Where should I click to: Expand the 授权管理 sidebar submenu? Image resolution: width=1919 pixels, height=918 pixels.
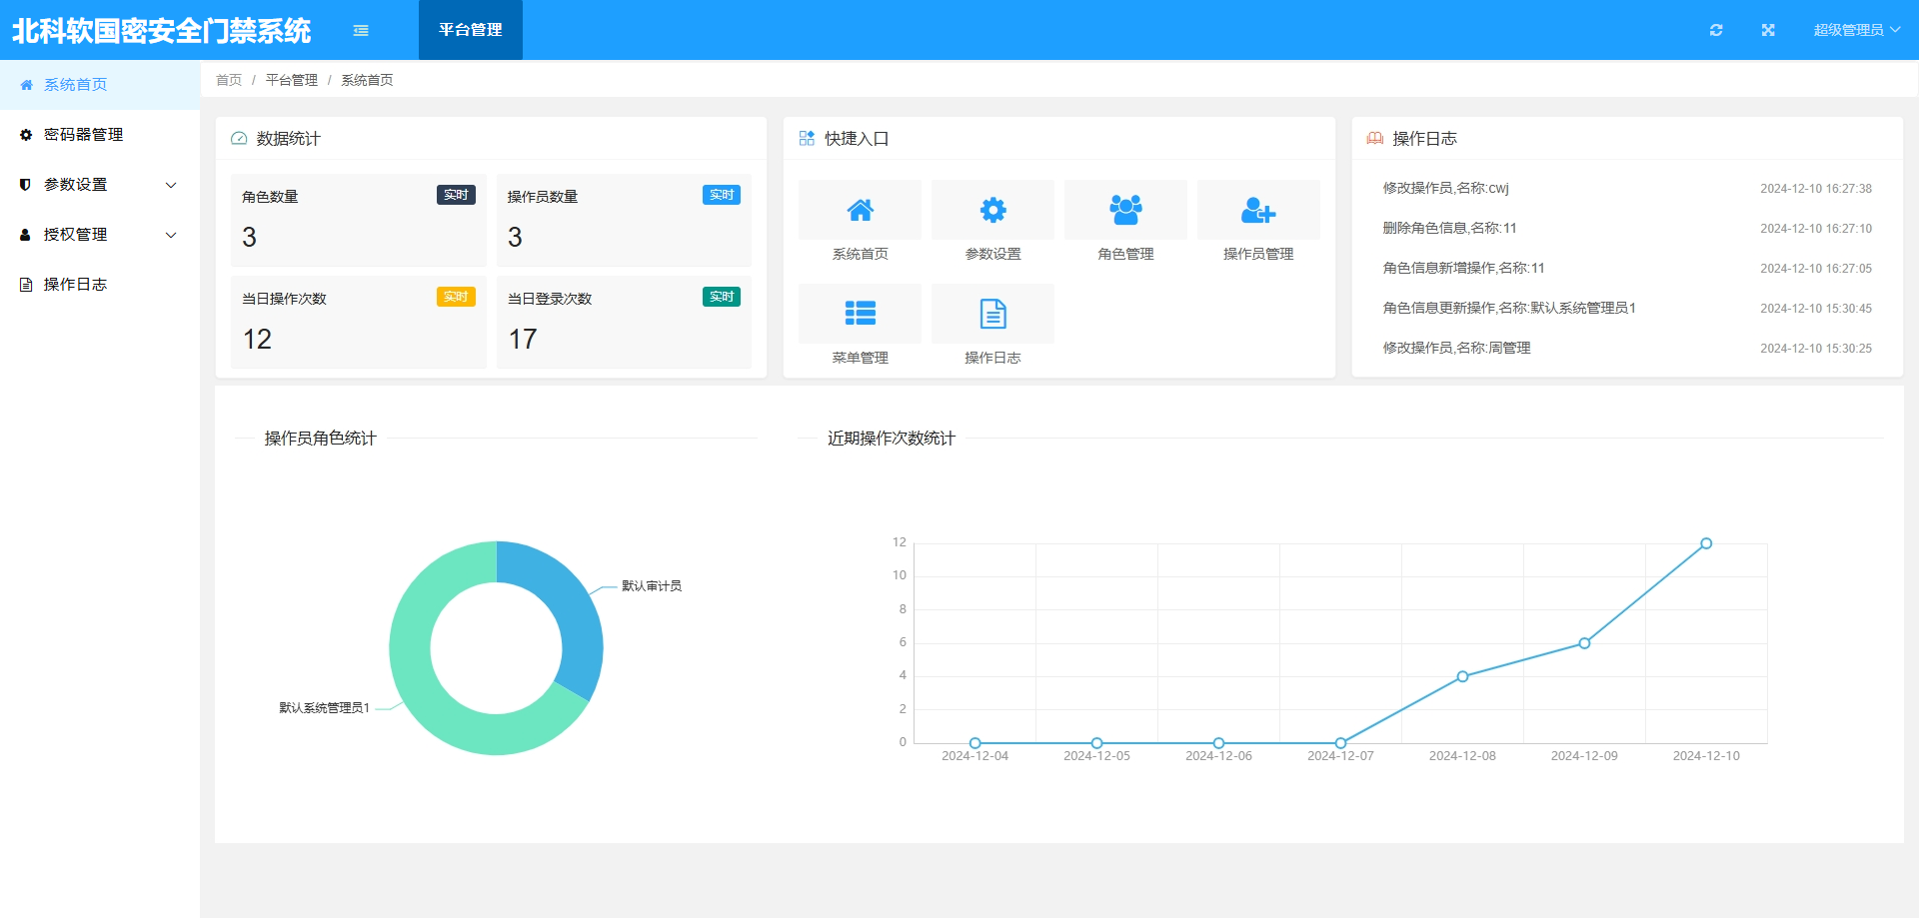click(x=100, y=235)
